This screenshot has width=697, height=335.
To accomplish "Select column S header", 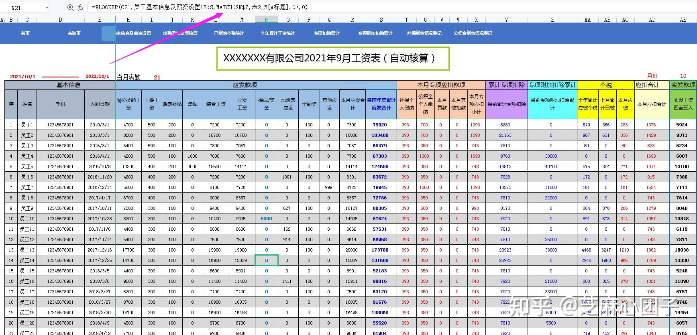I will 381,19.
